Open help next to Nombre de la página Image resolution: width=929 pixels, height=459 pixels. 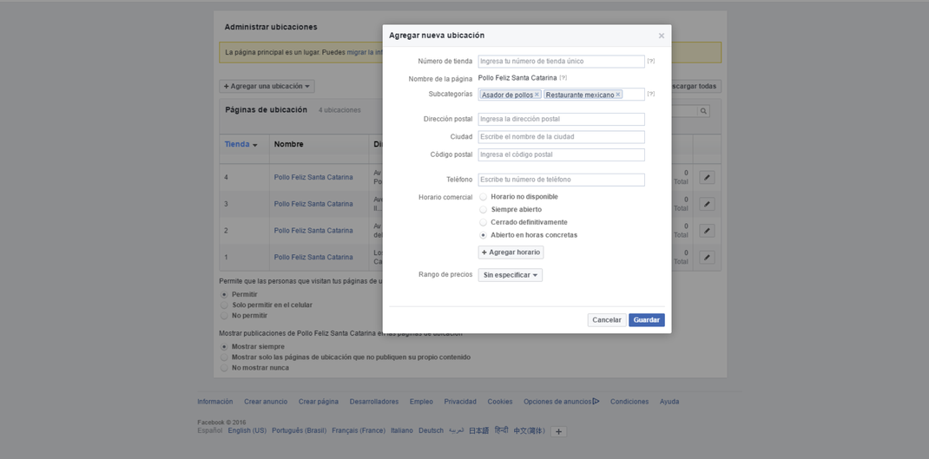563,77
